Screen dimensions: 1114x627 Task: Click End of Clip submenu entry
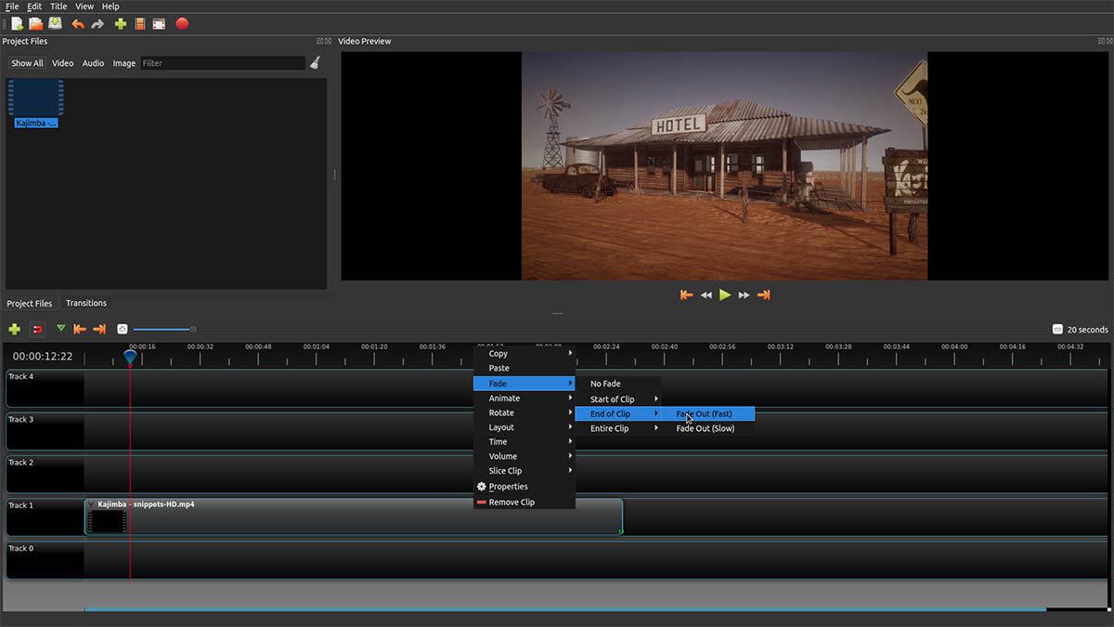pos(618,413)
